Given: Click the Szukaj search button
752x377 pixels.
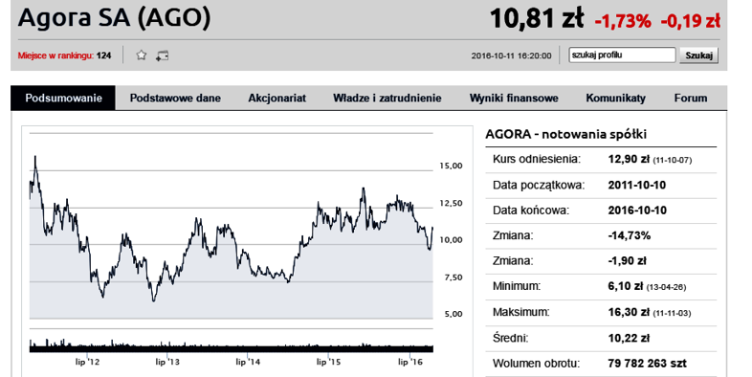Looking at the screenshot, I should click(x=698, y=55).
